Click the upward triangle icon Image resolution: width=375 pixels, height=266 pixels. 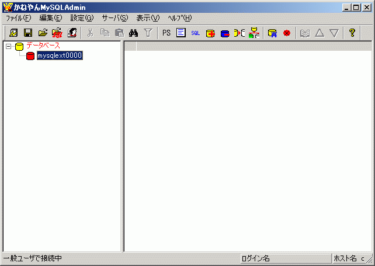(x=320, y=33)
